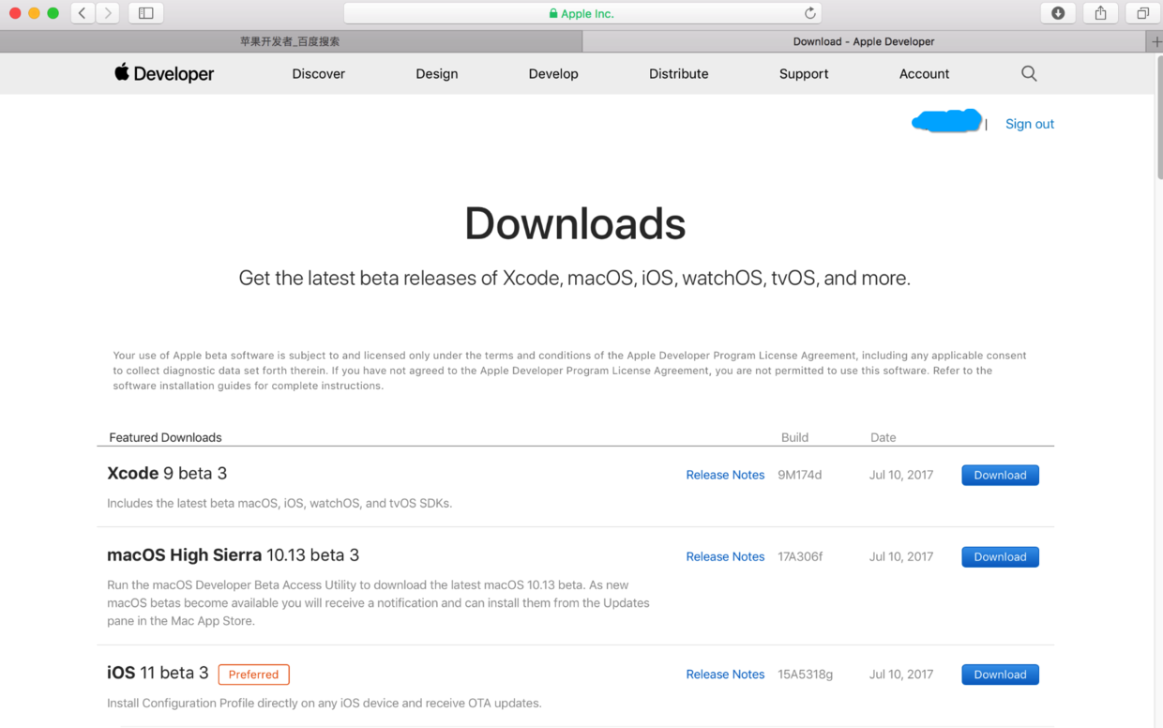Download iOS 11 beta 3
Viewport: 1163px width, 728px height.
click(x=1000, y=675)
